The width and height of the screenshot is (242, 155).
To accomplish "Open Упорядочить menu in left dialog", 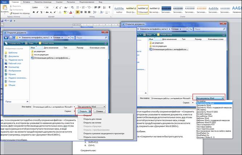I will (14, 43).
